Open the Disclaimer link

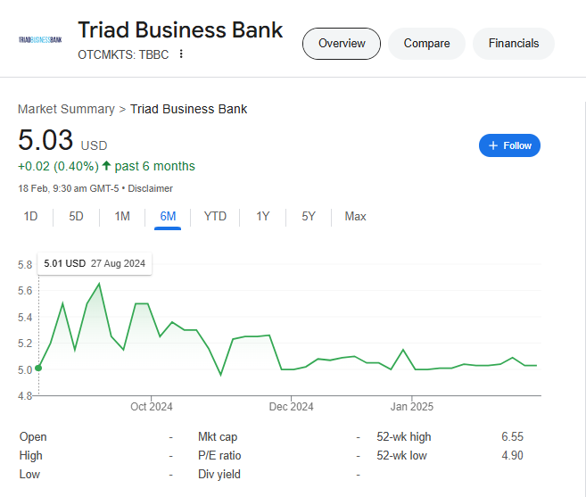pyautogui.click(x=150, y=188)
